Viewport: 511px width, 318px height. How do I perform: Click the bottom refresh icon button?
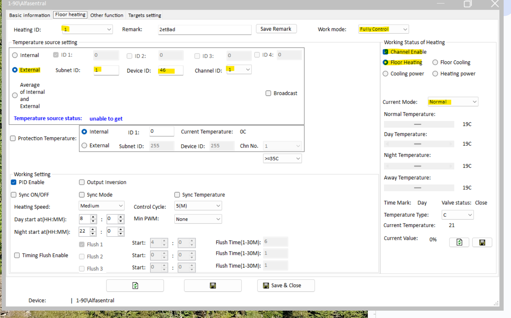tap(135, 286)
